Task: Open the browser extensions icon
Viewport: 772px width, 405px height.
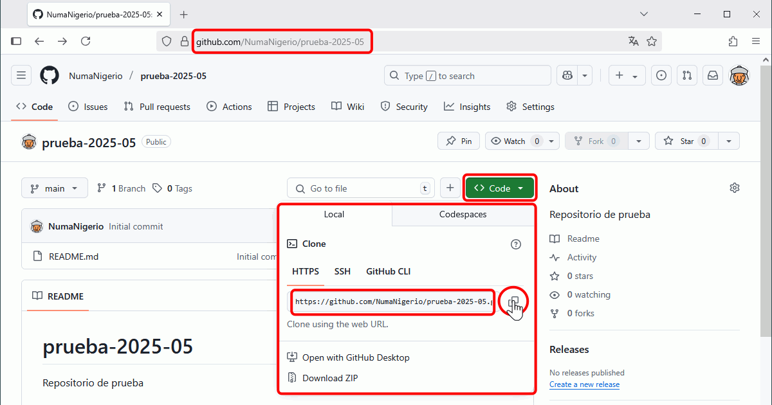Action: point(733,41)
